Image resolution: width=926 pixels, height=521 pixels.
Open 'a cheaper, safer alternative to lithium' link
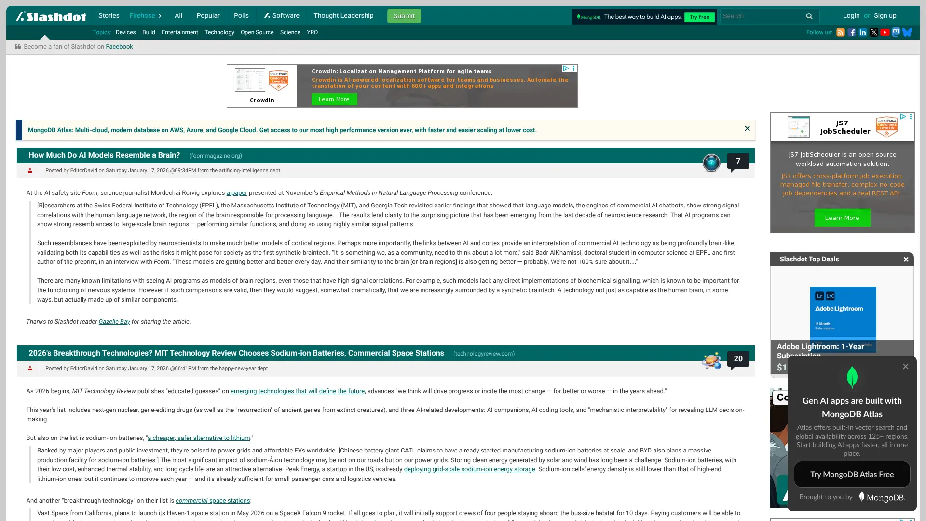[199, 438]
